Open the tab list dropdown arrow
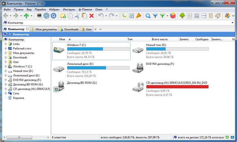The height and width of the screenshot is (142, 237). pyautogui.click(x=100, y=30)
